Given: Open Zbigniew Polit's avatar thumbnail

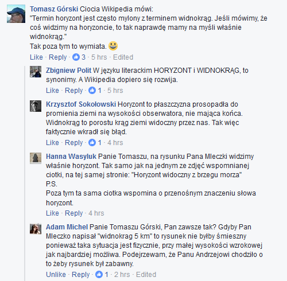Looking at the screenshot, I should point(36,72).
